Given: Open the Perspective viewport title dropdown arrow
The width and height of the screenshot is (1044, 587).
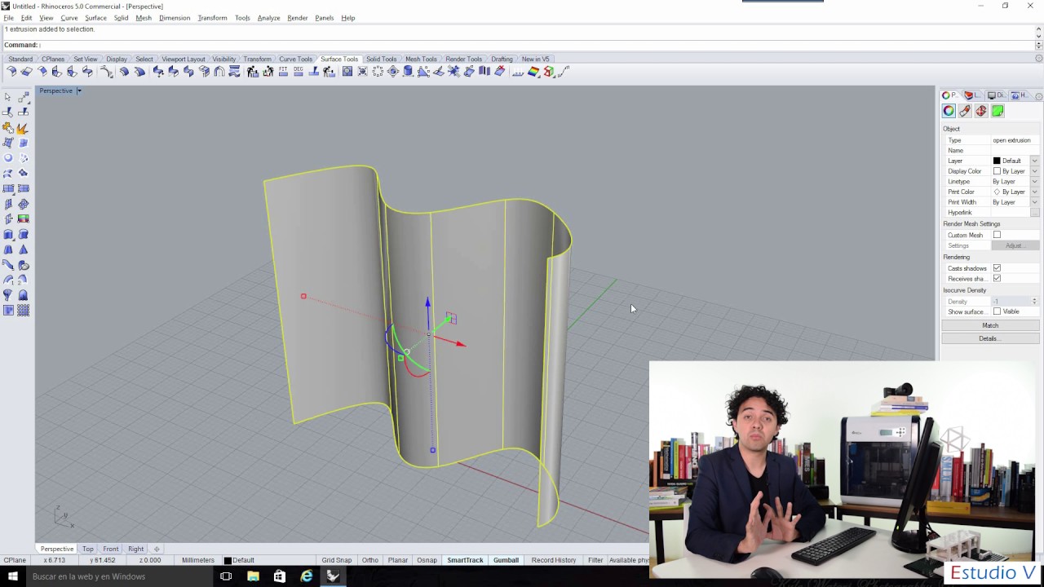Looking at the screenshot, I should point(79,90).
